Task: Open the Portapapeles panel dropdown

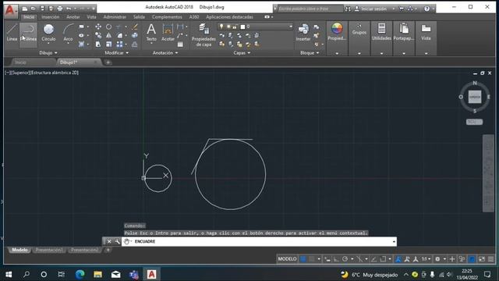Action: coord(404,53)
